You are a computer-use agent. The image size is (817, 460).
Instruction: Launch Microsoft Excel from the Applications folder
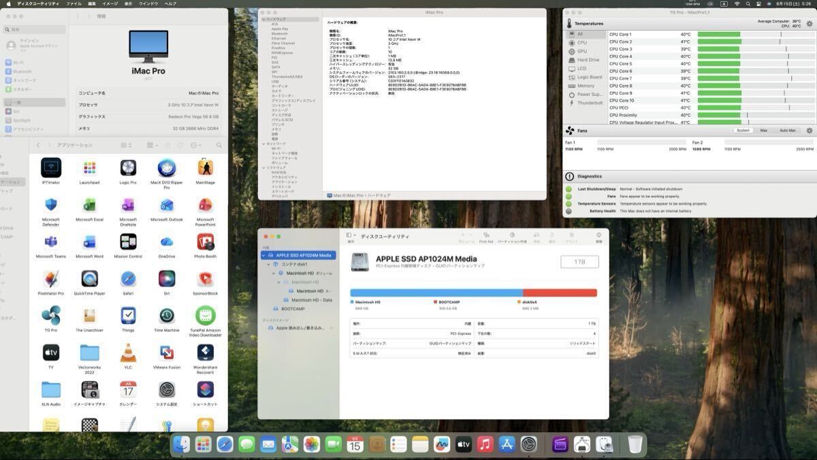pos(89,205)
